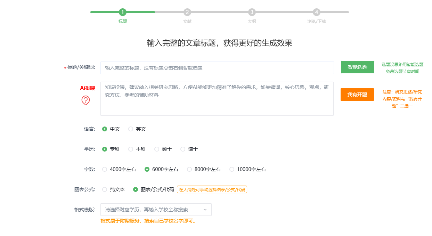432x236 pixels.
Task: Click the 在大纲处可手动选择图表/公式/代码 badge
Action: [212, 190]
